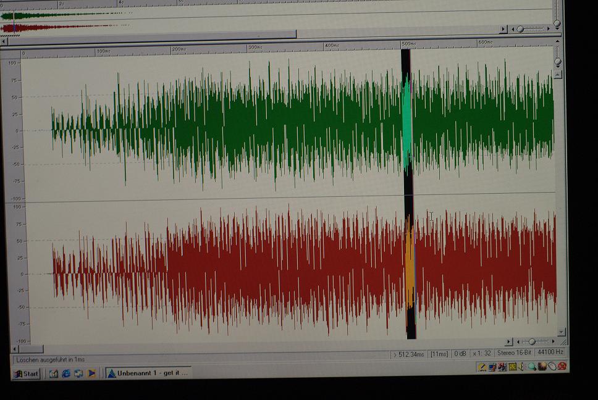Click the 'x 1: 32' zoom ratio status field
Screen dimensions: 598x400
coord(482,353)
